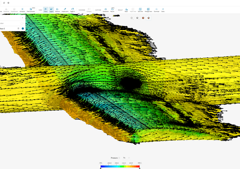The width and height of the screenshot is (240, 169).
Task: Click the gear icon at top left
Action: (x=8, y=3)
